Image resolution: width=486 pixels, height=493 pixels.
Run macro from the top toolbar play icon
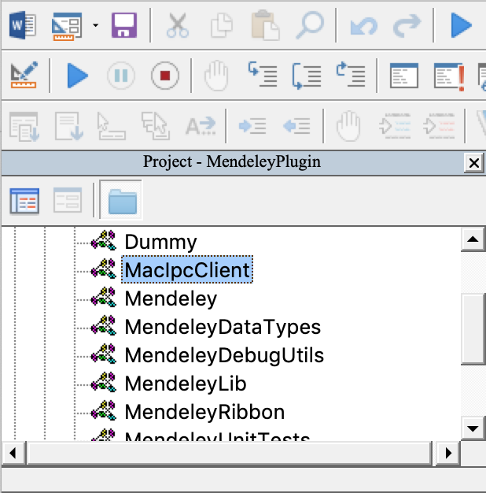[461, 25]
